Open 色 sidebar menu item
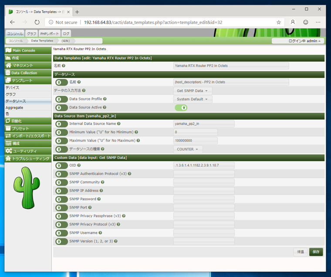 point(28,114)
